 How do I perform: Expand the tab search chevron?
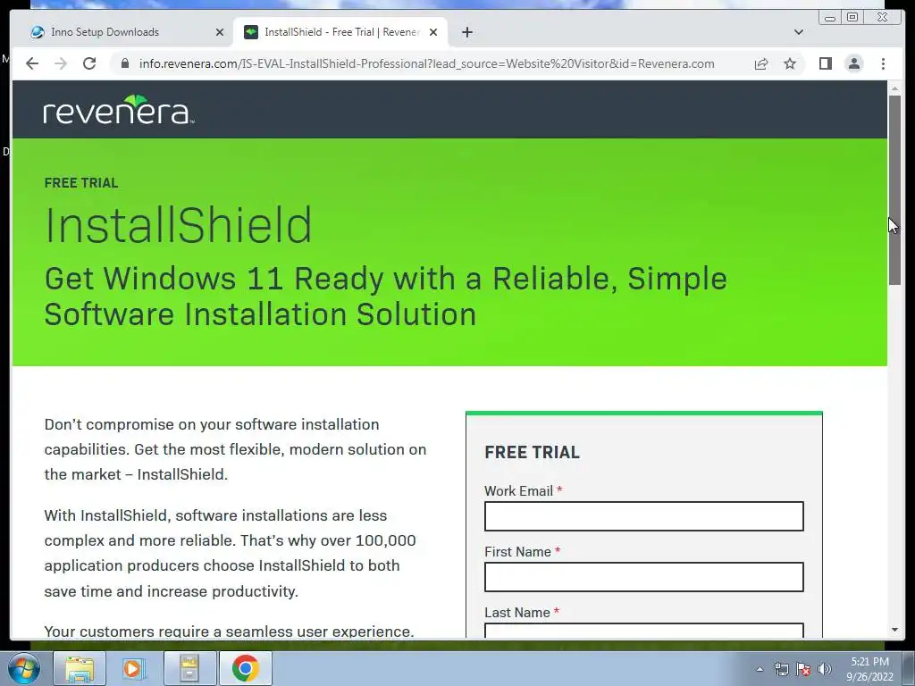pyautogui.click(x=798, y=32)
